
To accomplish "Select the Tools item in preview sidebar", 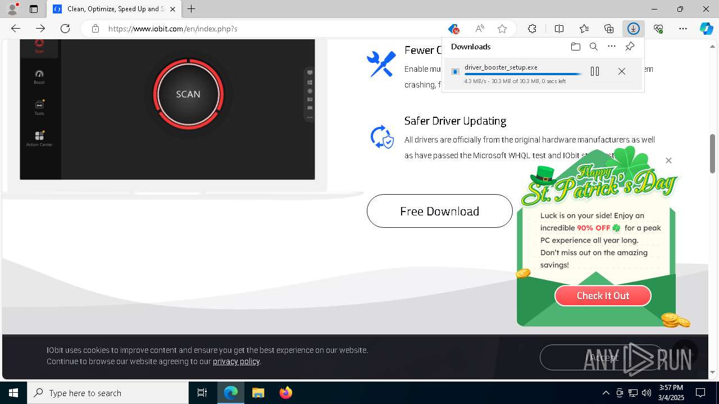I will (39, 108).
